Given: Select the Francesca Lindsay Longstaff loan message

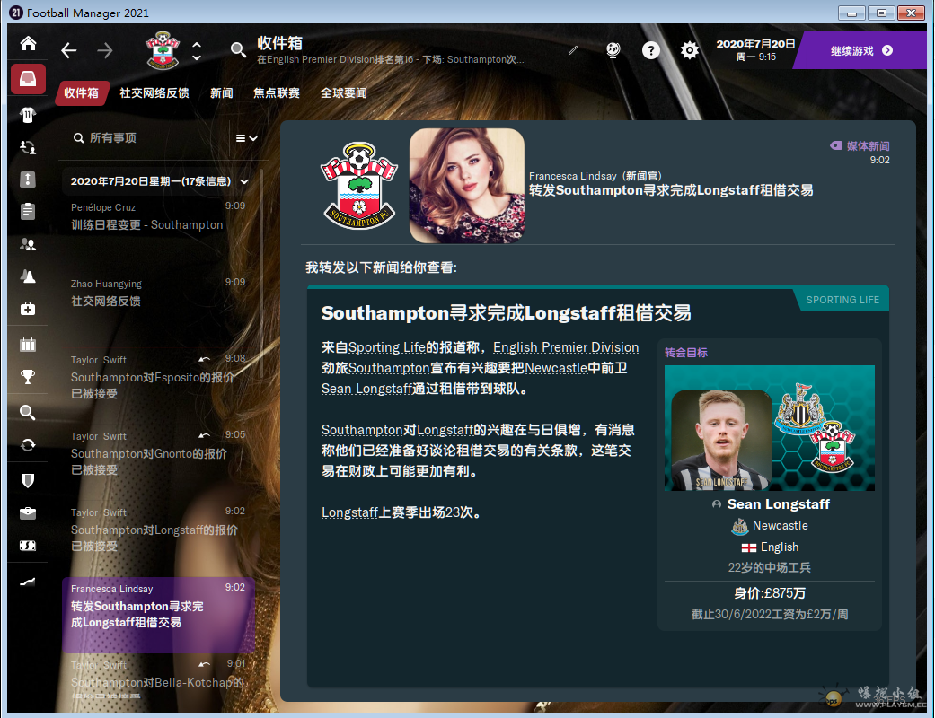Looking at the screenshot, I should [x=158, y=615].
